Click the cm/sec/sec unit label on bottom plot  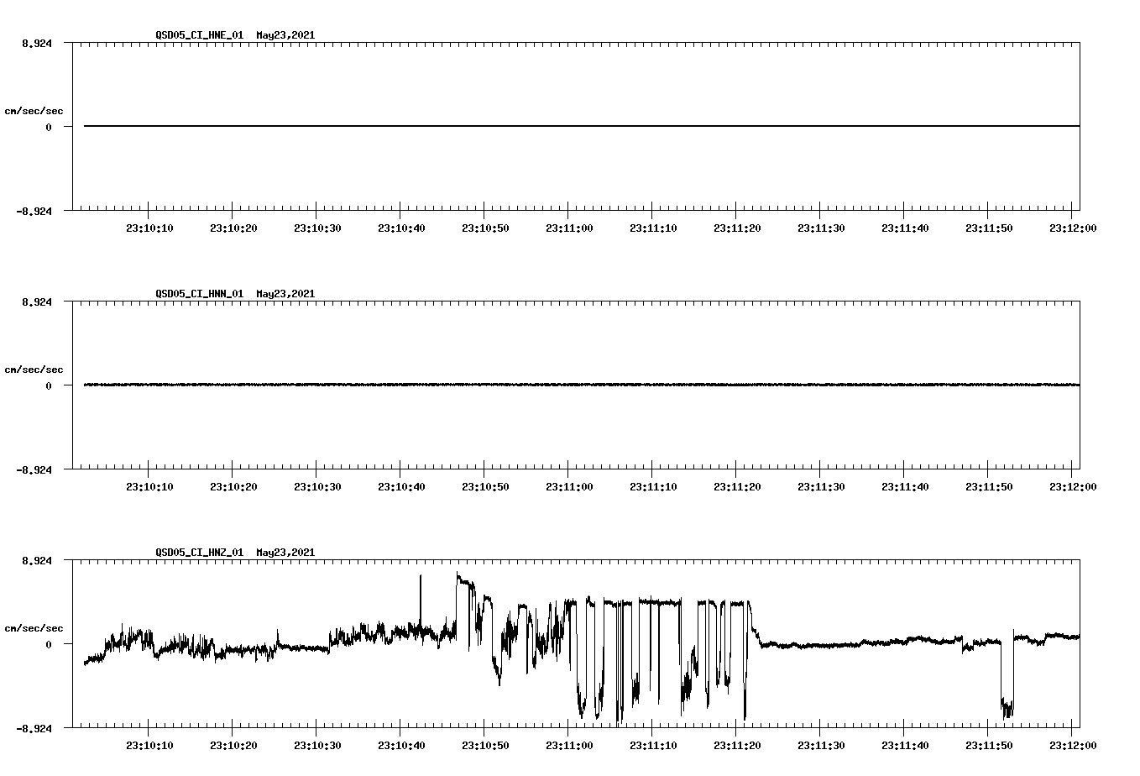click(34, 627)
